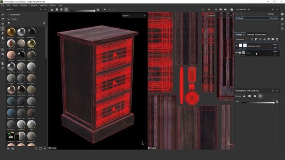285x160 pixels.
Task: Select UV chunk fill mode in Properties panel
Action: tap(260, 96)
